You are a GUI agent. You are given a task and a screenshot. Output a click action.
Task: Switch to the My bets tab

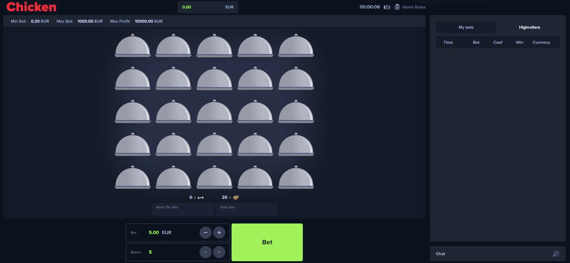coord(466,27)
